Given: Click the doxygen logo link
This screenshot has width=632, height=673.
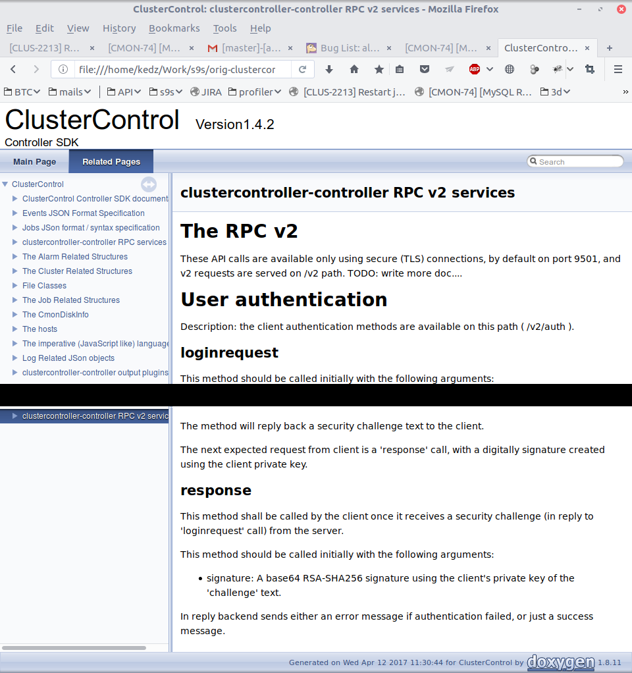Looking at the screenshot, I should (x=561, y=662).
